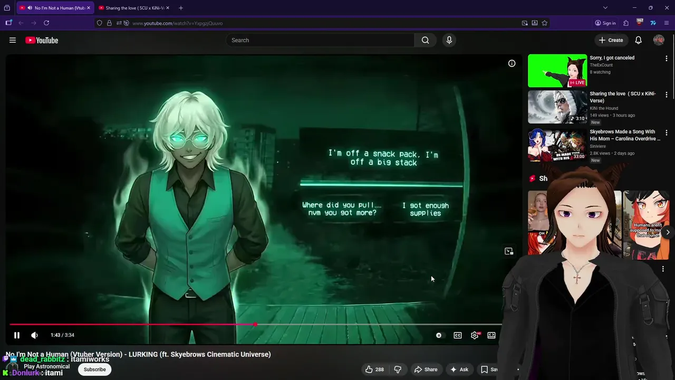Open options for 'Sharing the love' video

[667, 94]
